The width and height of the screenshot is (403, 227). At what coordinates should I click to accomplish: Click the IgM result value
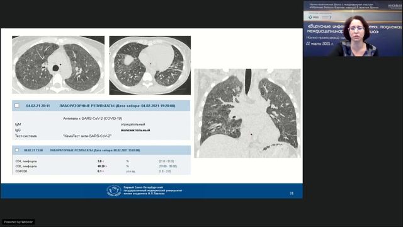[x=133, y=124]
